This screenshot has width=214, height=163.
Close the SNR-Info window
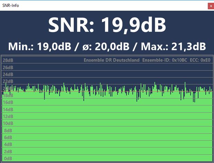(x=210, y=6)
